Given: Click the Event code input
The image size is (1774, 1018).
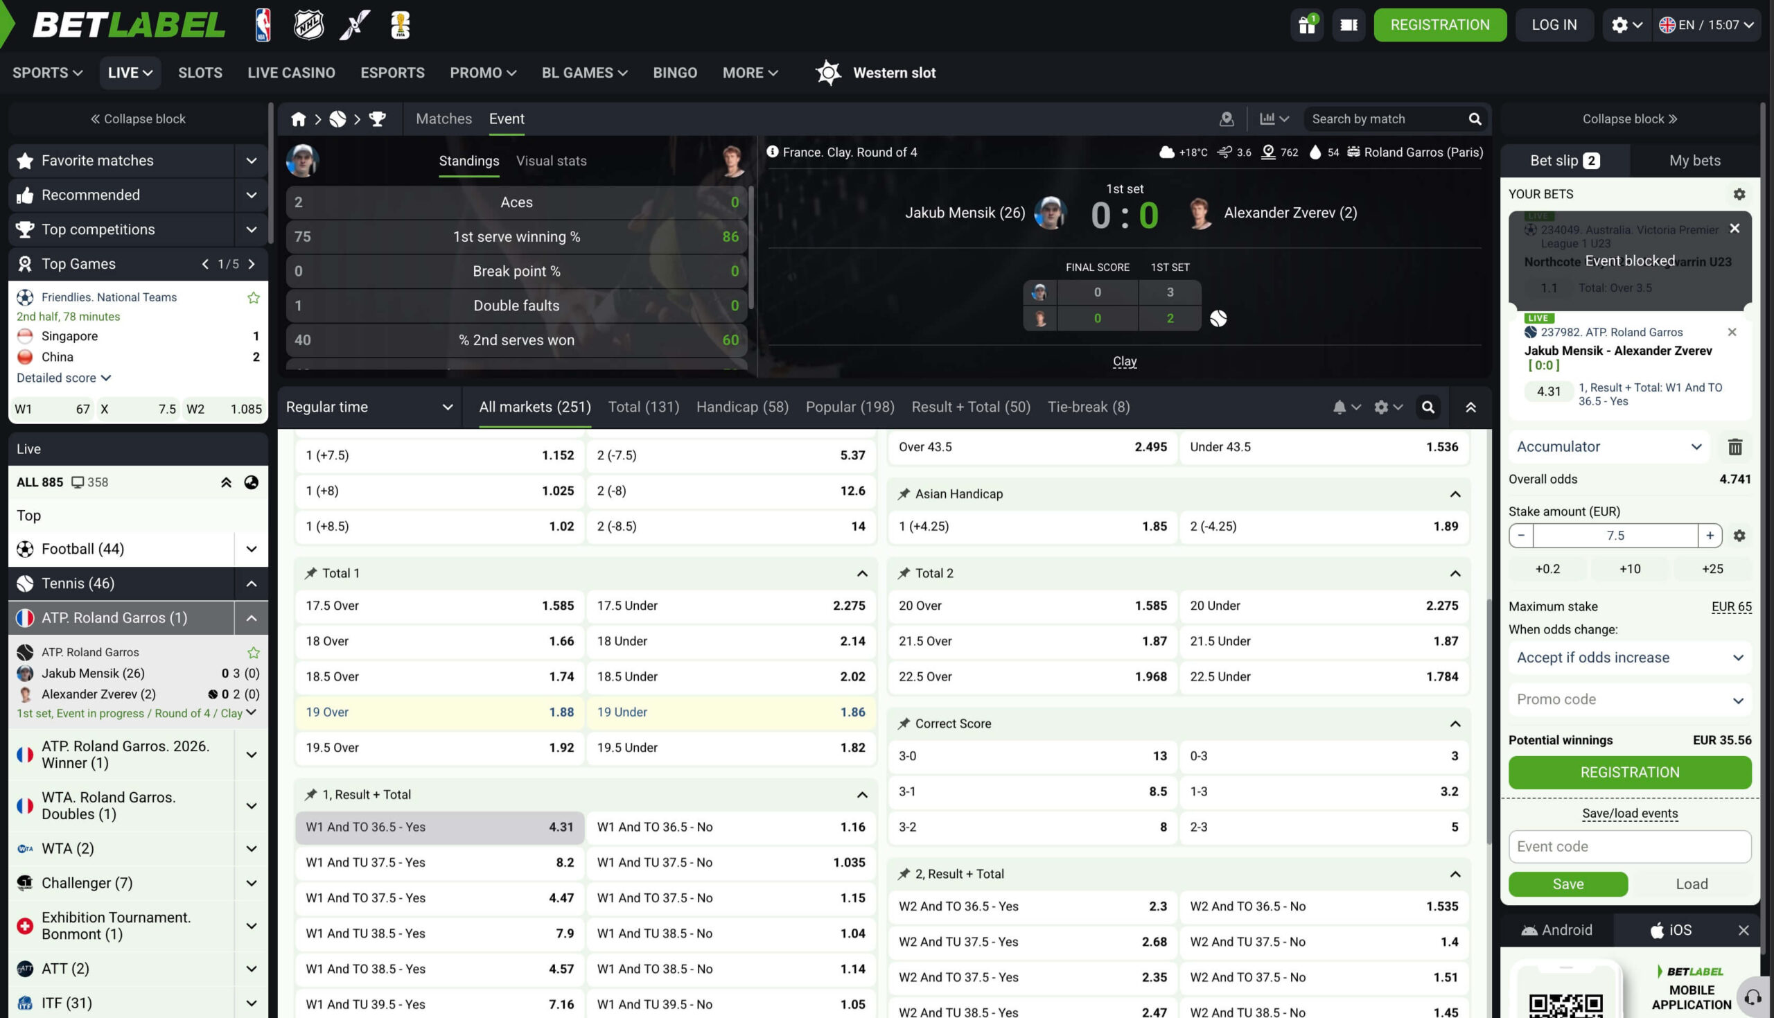Looking at the screenshot, I should tap(1630, 847).
